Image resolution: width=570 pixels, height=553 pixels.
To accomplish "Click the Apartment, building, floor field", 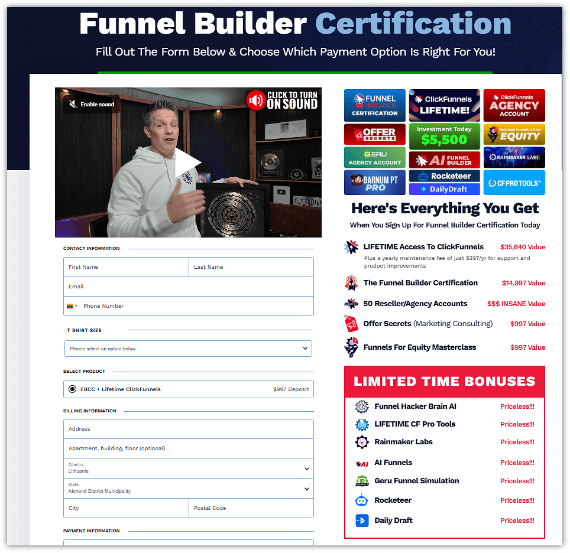I will point(188,448).
